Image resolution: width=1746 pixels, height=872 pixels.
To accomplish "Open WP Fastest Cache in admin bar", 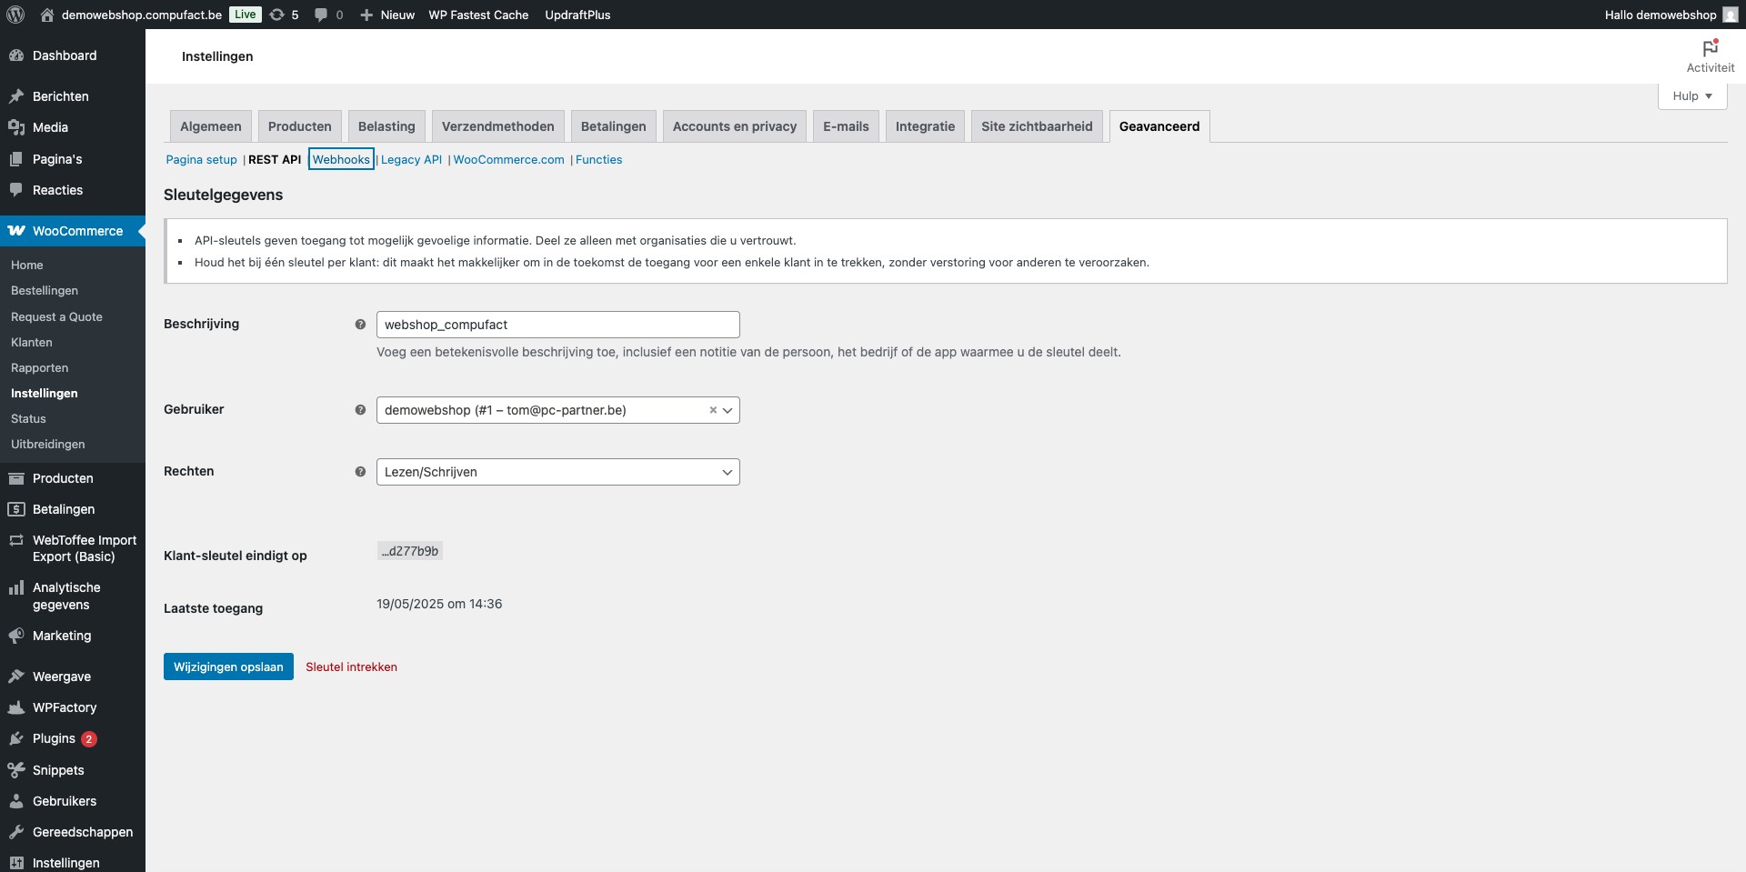I will 478,15.
